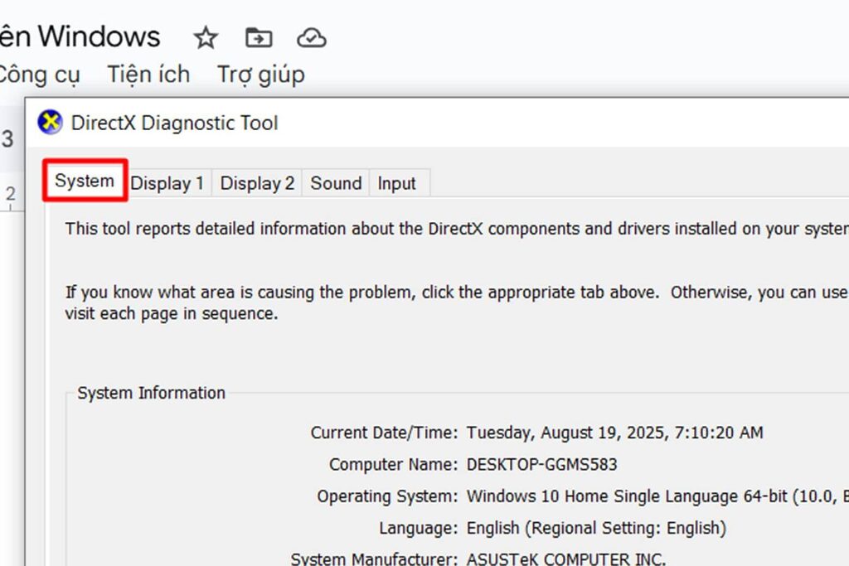Star the document next to the title
Viewport: 849px width, 566px height.
205,37
